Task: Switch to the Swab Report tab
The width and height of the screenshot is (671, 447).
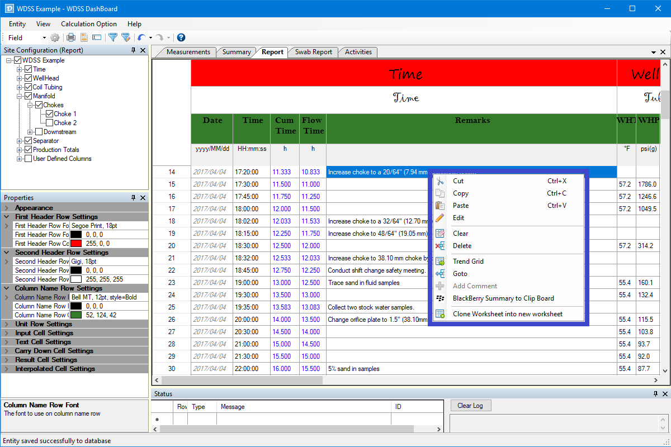Action: coord(314,52)
